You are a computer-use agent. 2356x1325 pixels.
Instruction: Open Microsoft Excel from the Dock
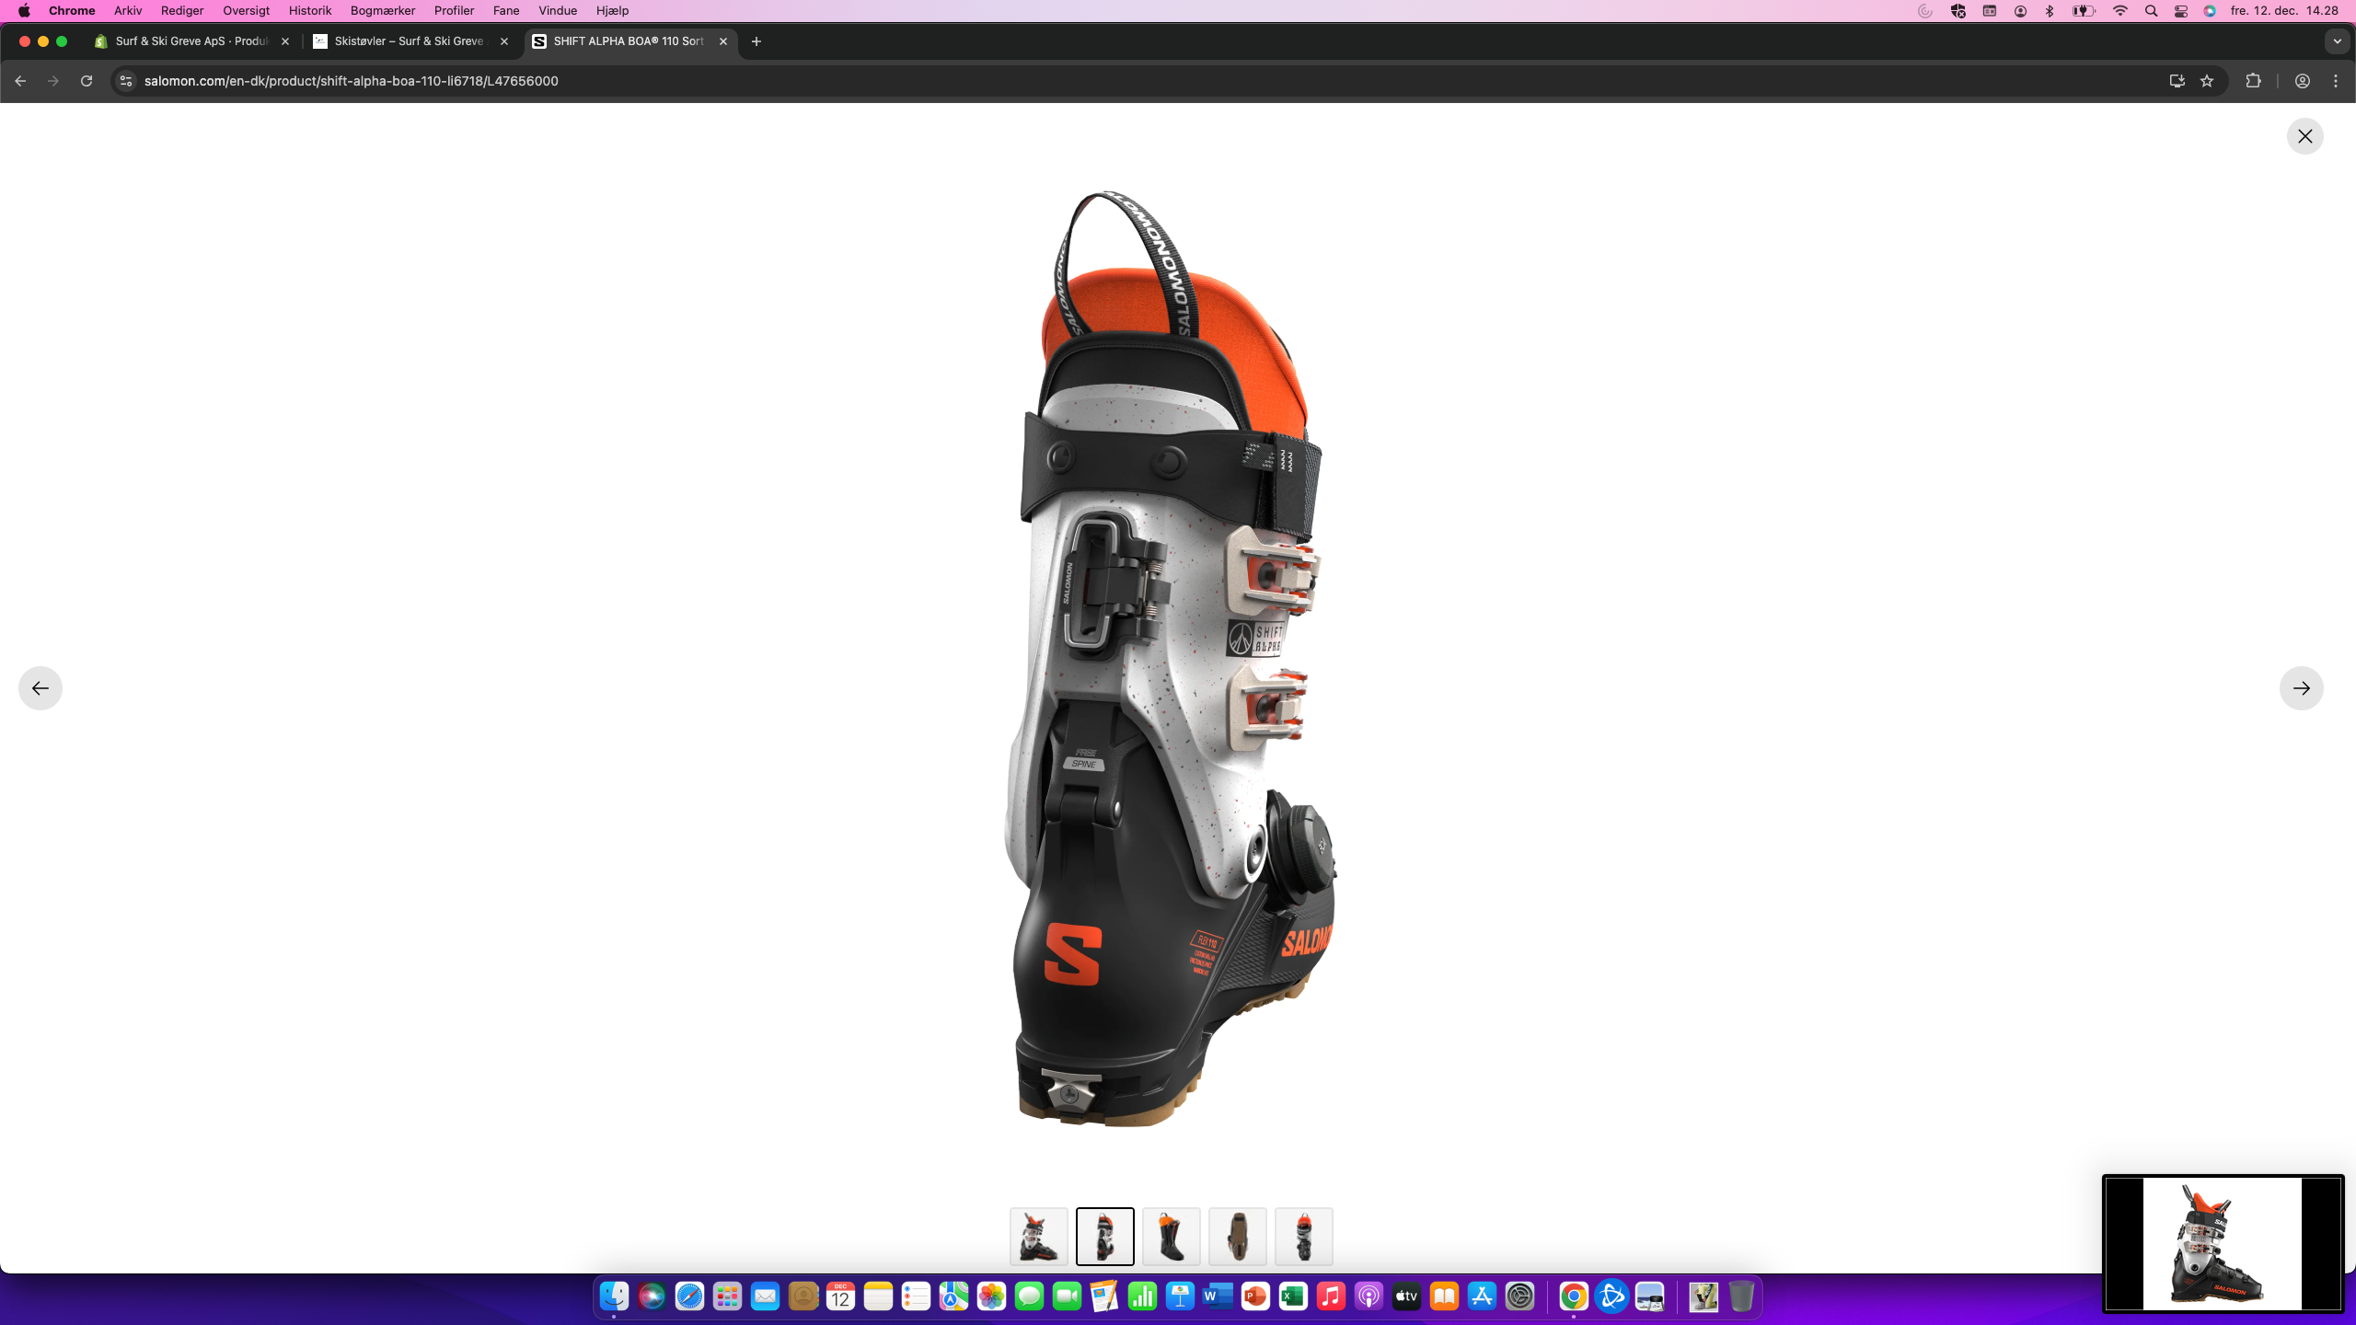[x=1292, y=1297]
